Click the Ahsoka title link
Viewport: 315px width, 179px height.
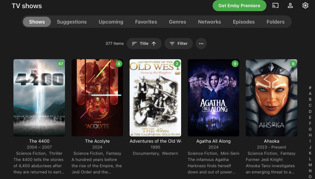pos(271,141)
